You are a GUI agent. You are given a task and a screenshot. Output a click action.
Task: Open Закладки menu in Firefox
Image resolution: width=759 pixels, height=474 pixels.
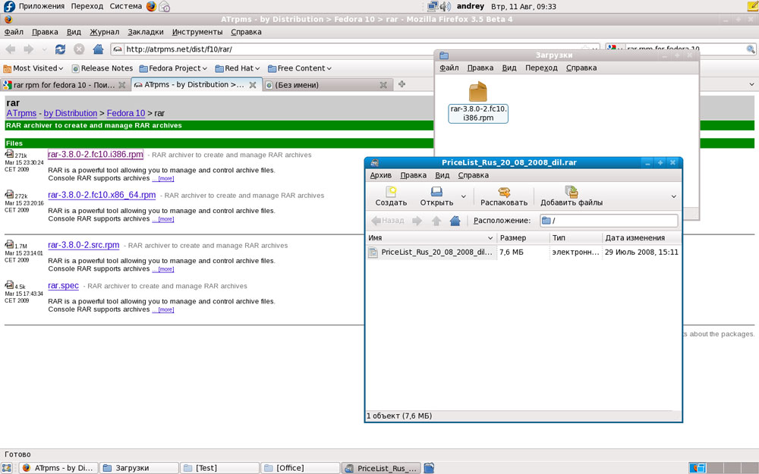coord(145,33)
